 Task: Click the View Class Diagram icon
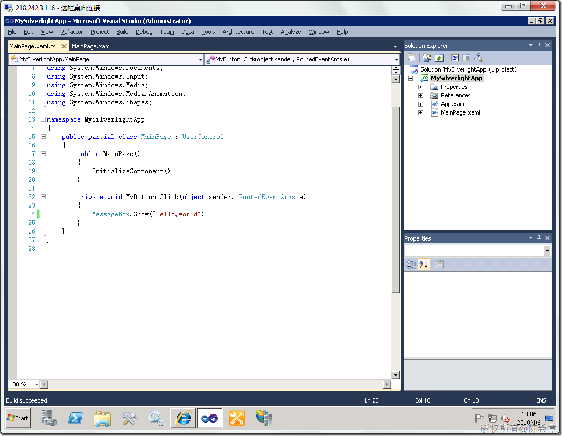tap(478, 58)
